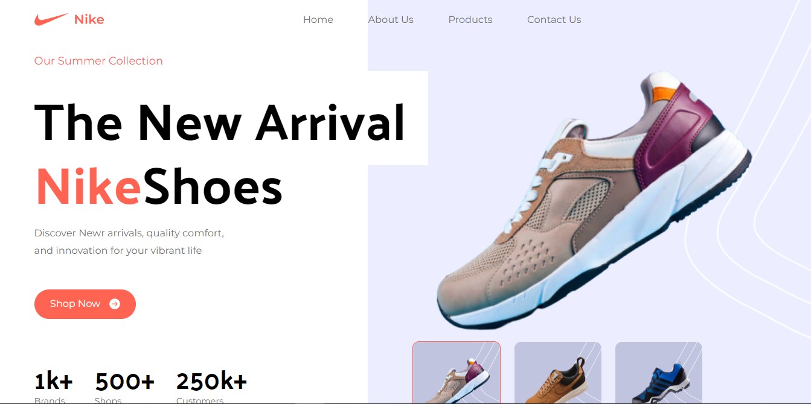This screenshot has width=811, height=404.
Task: Click the black Shoes word in headline
Action: [213, 186]
